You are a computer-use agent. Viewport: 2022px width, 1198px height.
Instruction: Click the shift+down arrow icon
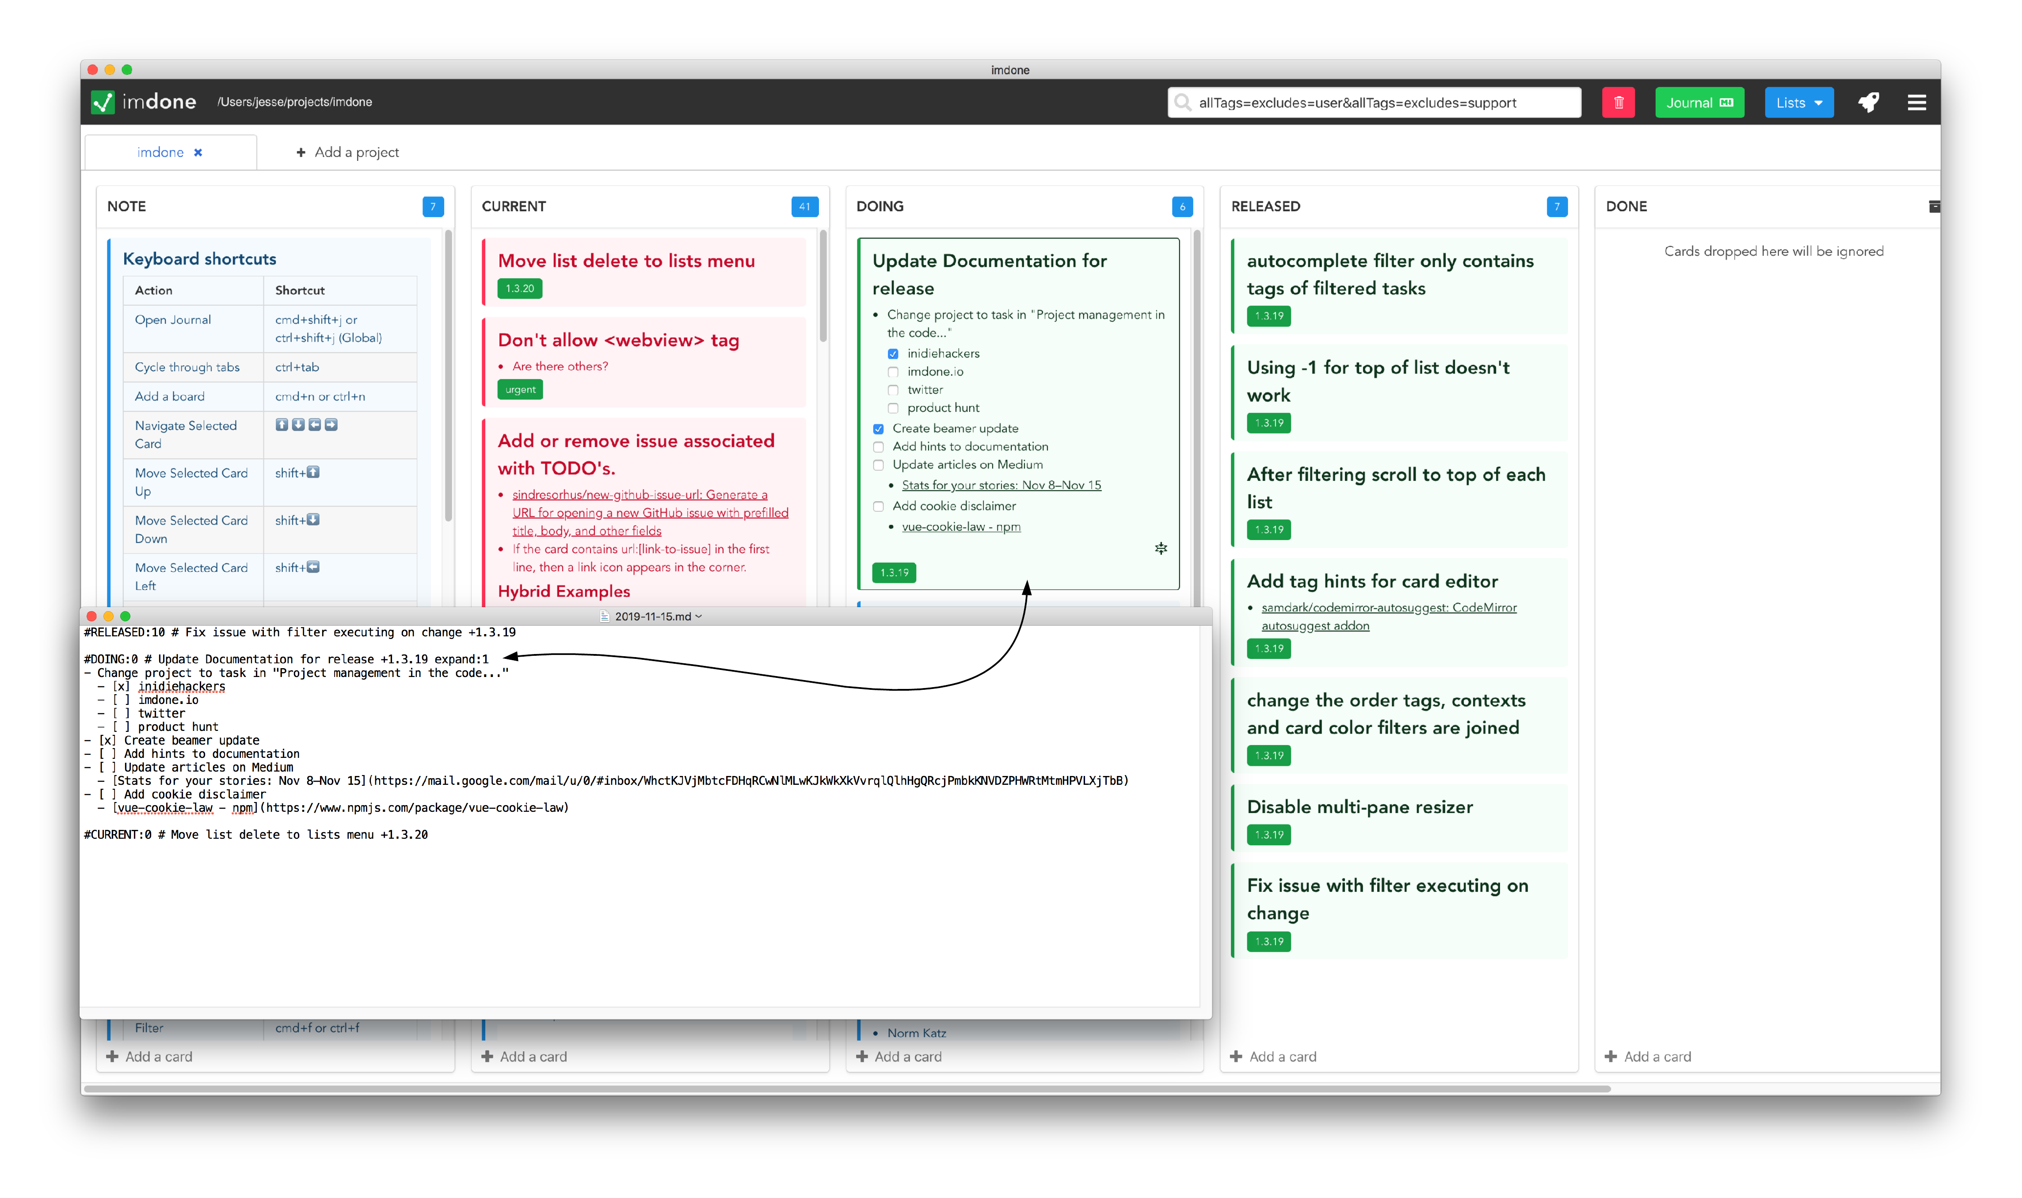click(x=313, y=520)
